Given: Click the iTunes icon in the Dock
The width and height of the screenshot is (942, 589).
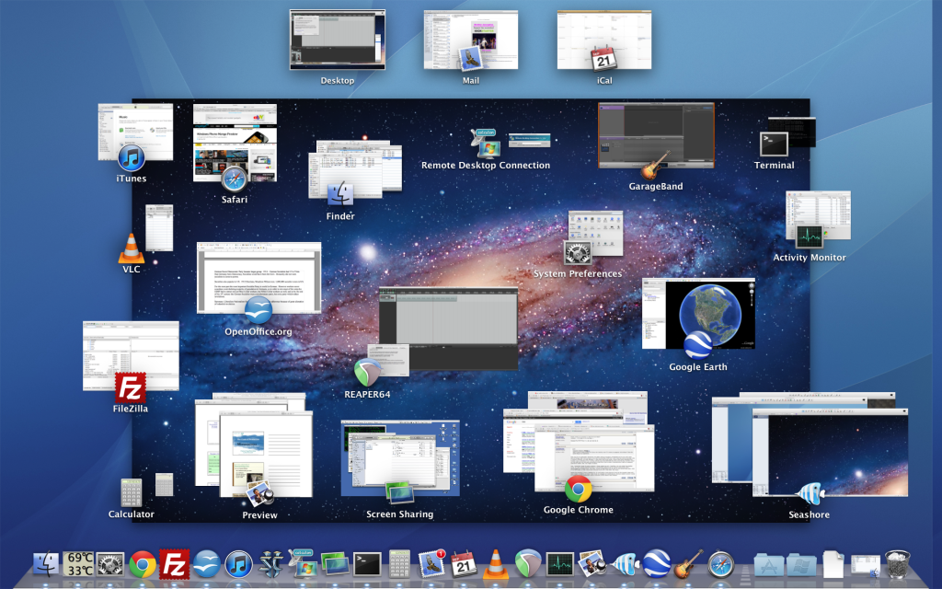Looking at the screenshot, I should (238, 564).
